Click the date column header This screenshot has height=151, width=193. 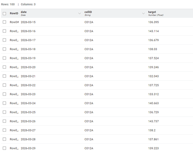pos(24,12)
